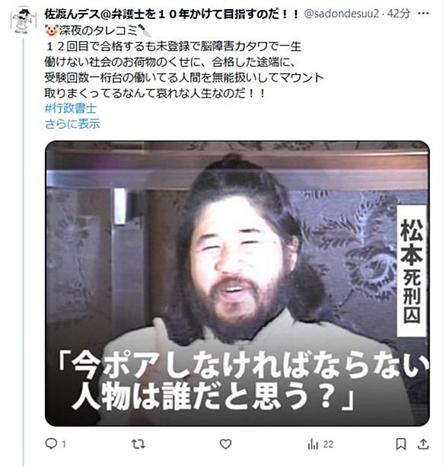The image size is (446, 467).
Task: Expand the post with さらに表示
Action: (x=72, y=124)
